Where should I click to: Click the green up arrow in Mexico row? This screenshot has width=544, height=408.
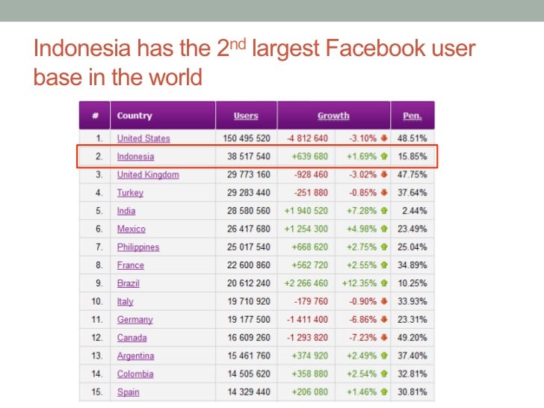tap(384, 229)
